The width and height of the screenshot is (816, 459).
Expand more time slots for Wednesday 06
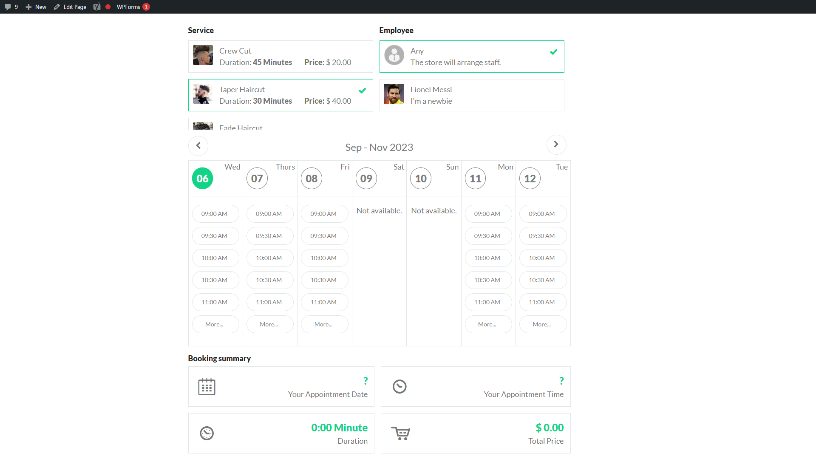point(215,324)
